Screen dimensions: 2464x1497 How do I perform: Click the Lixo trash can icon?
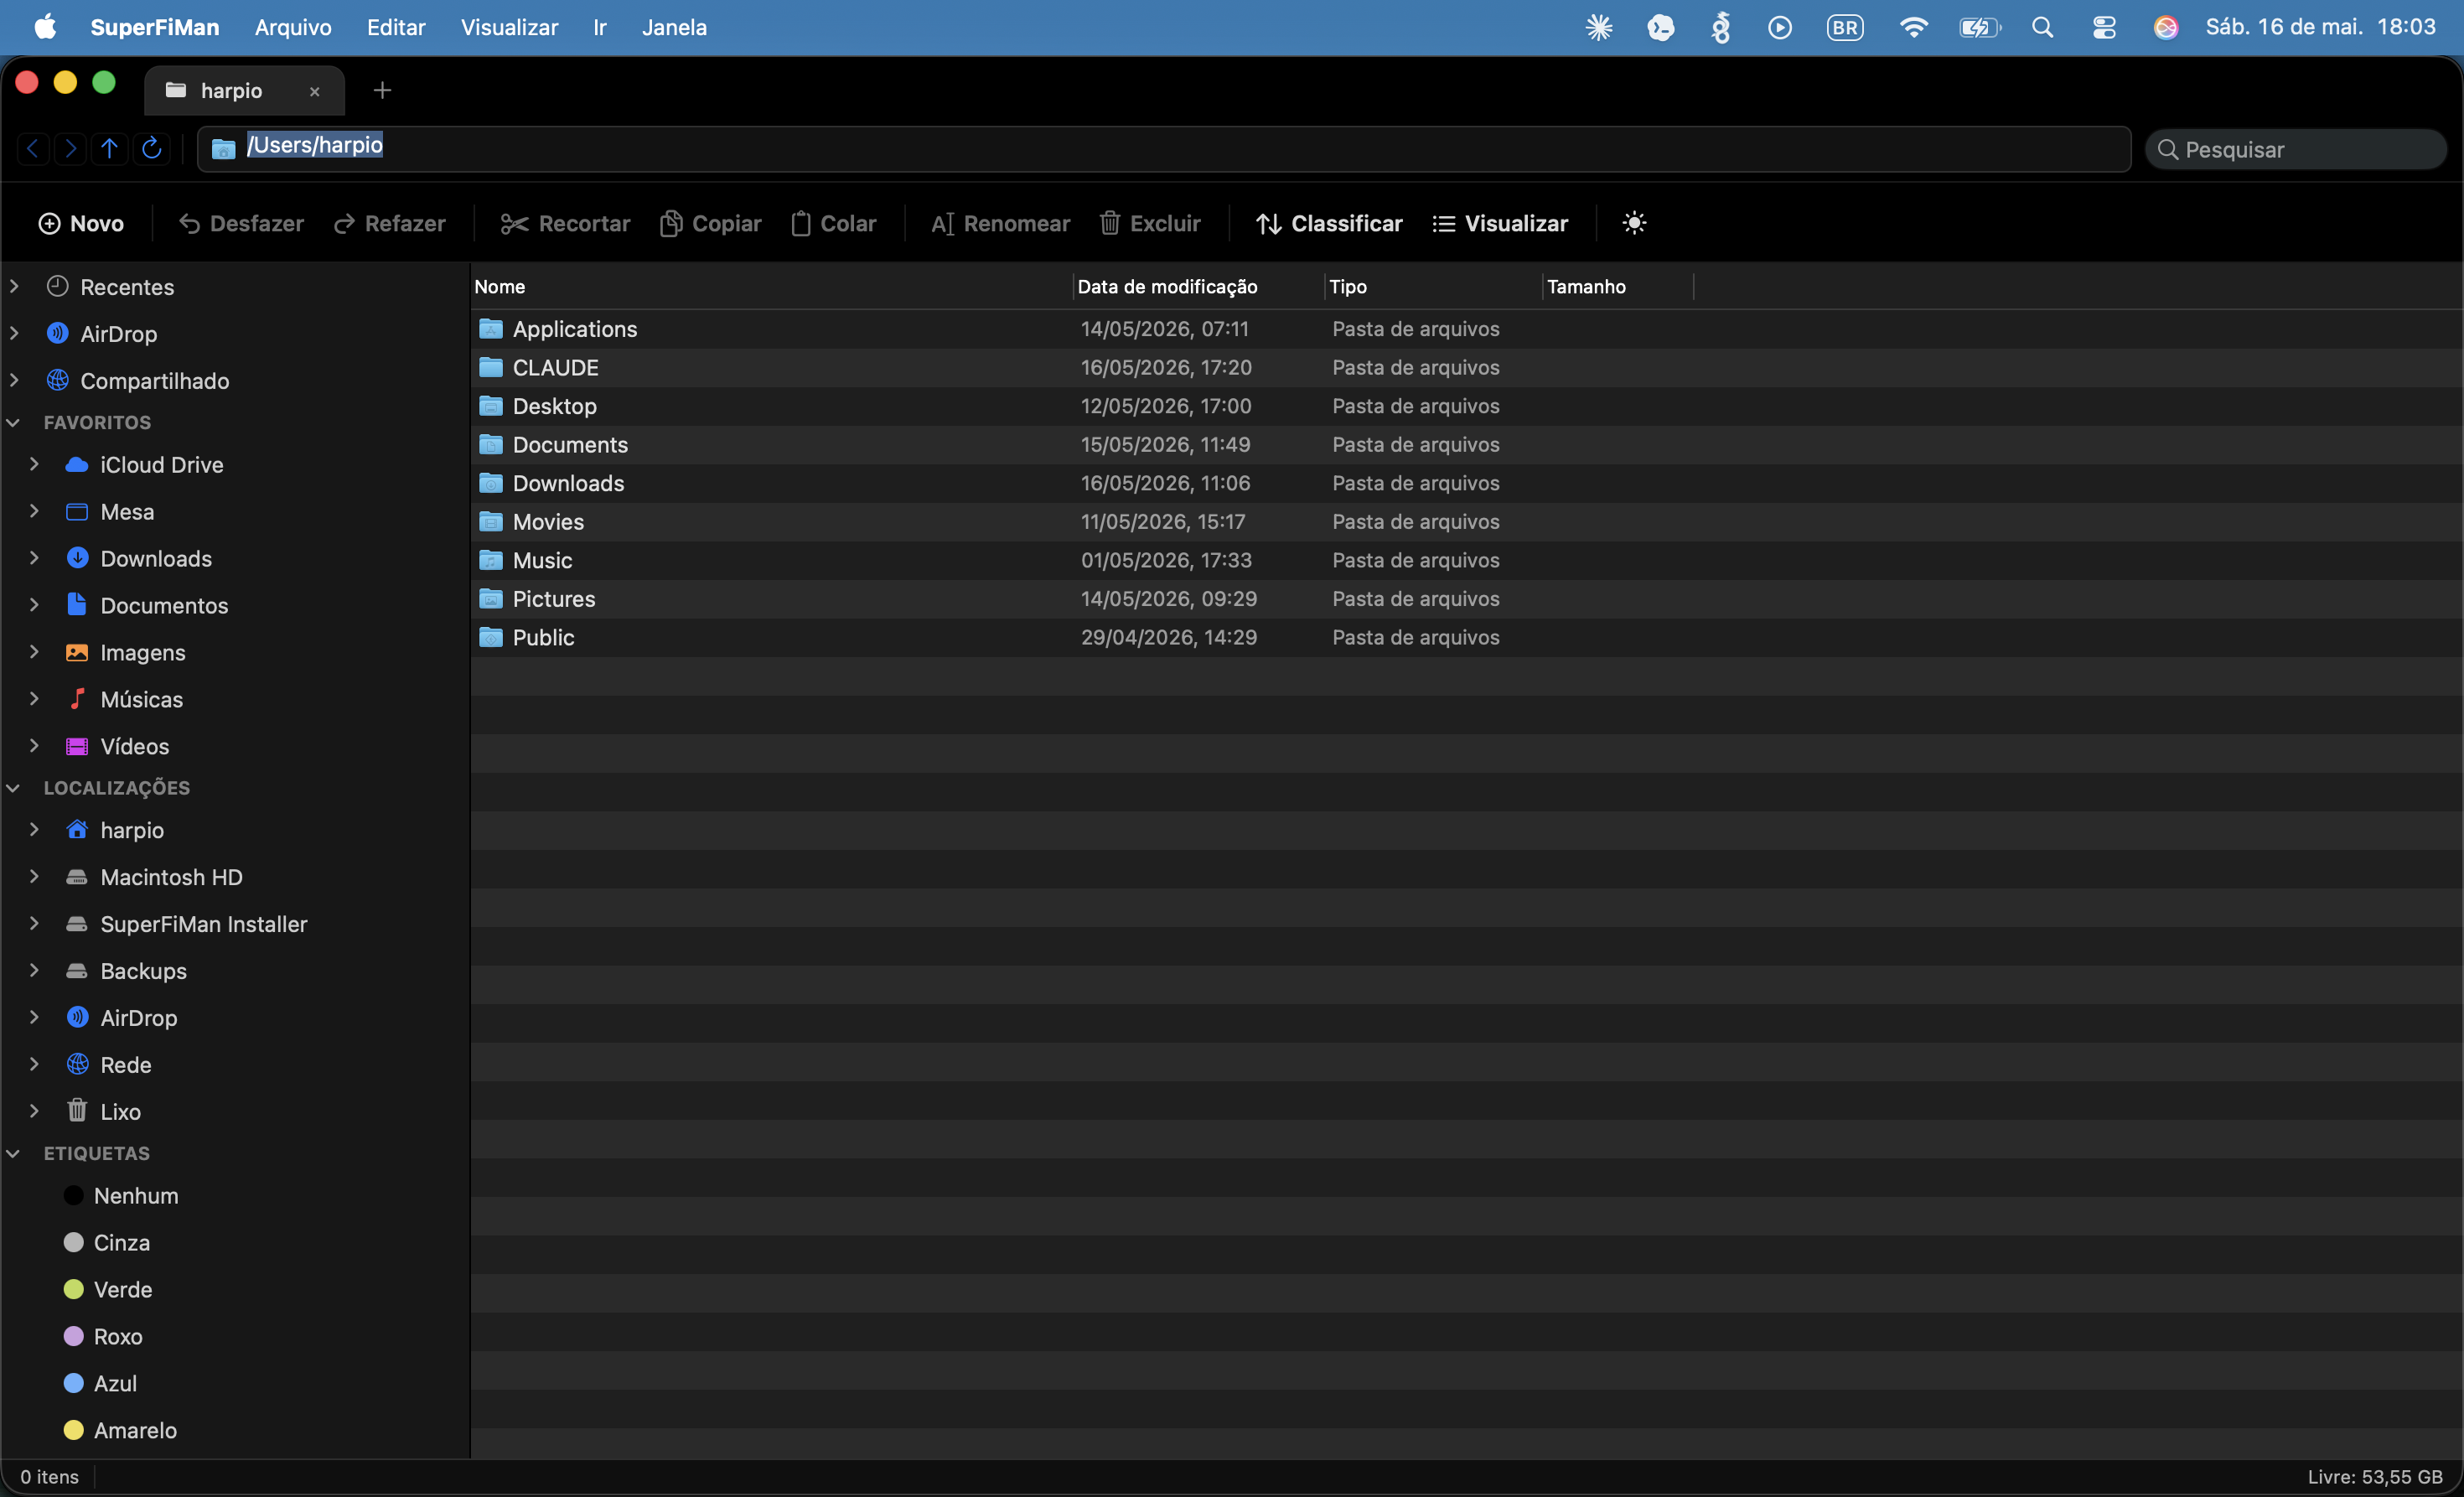(x=77, y=1110)
